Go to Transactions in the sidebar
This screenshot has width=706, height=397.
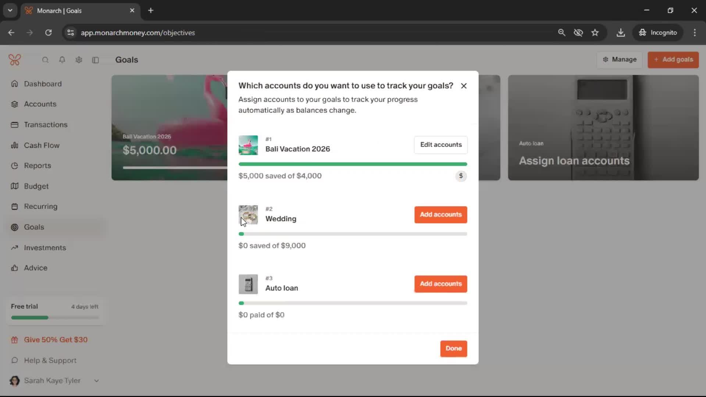pyautogui.click(x=46, y=125)
